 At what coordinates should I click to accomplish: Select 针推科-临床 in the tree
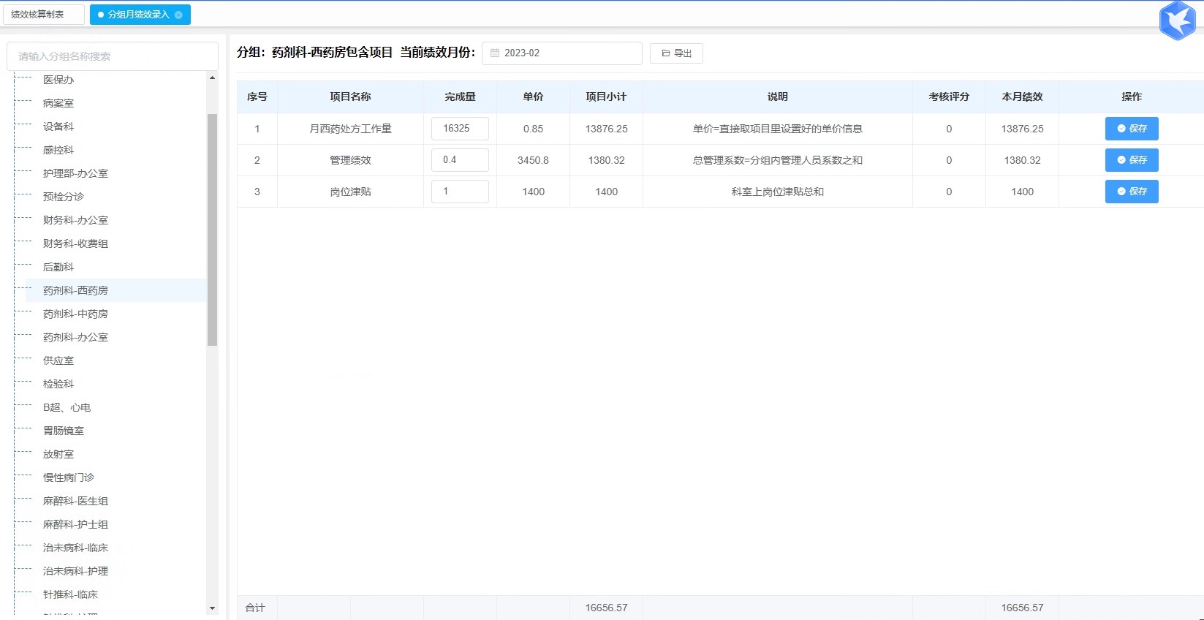coord(70,594)
